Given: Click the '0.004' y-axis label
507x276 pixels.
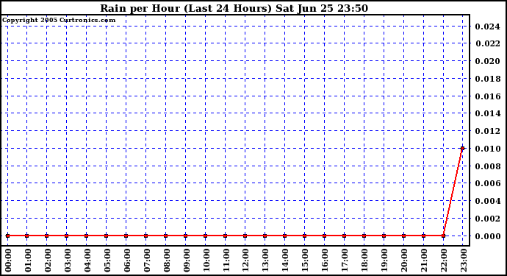Looking at the screenshot, I should [x=487, y=201].
